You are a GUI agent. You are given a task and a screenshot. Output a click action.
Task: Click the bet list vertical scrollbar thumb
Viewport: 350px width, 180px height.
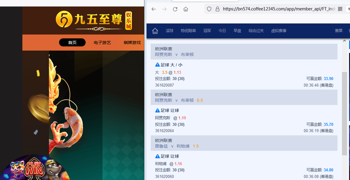[x=344, y=113]
